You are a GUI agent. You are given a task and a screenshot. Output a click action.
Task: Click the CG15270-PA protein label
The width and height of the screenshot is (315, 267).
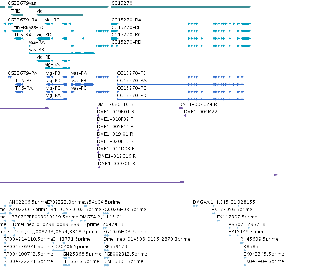click(x=132, y=81)
